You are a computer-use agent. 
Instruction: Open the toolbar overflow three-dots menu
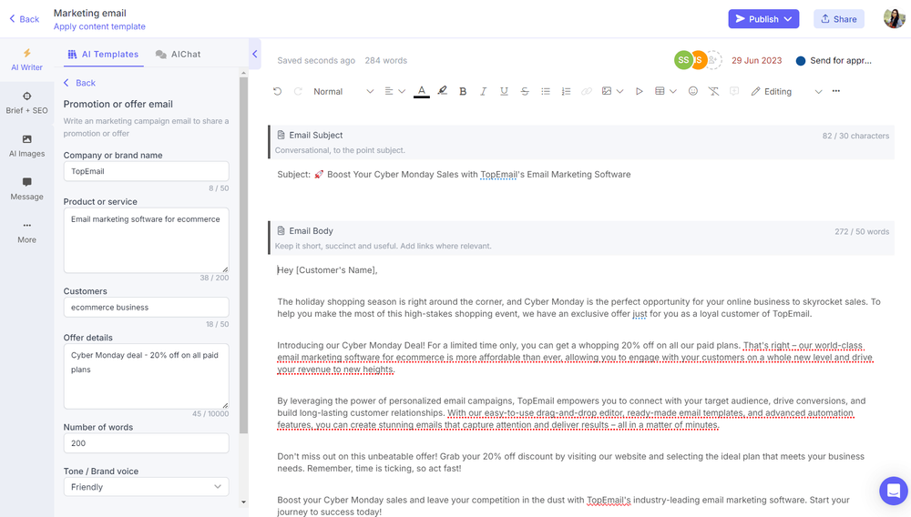[x=836, y=91]
